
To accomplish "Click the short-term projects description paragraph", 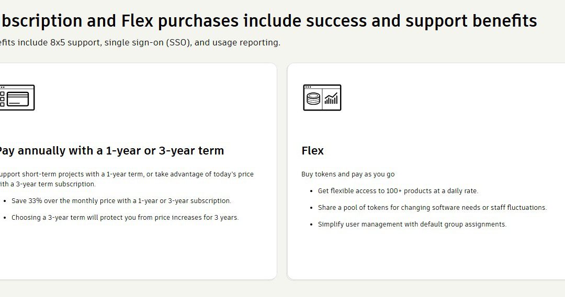I will (127, 179).
